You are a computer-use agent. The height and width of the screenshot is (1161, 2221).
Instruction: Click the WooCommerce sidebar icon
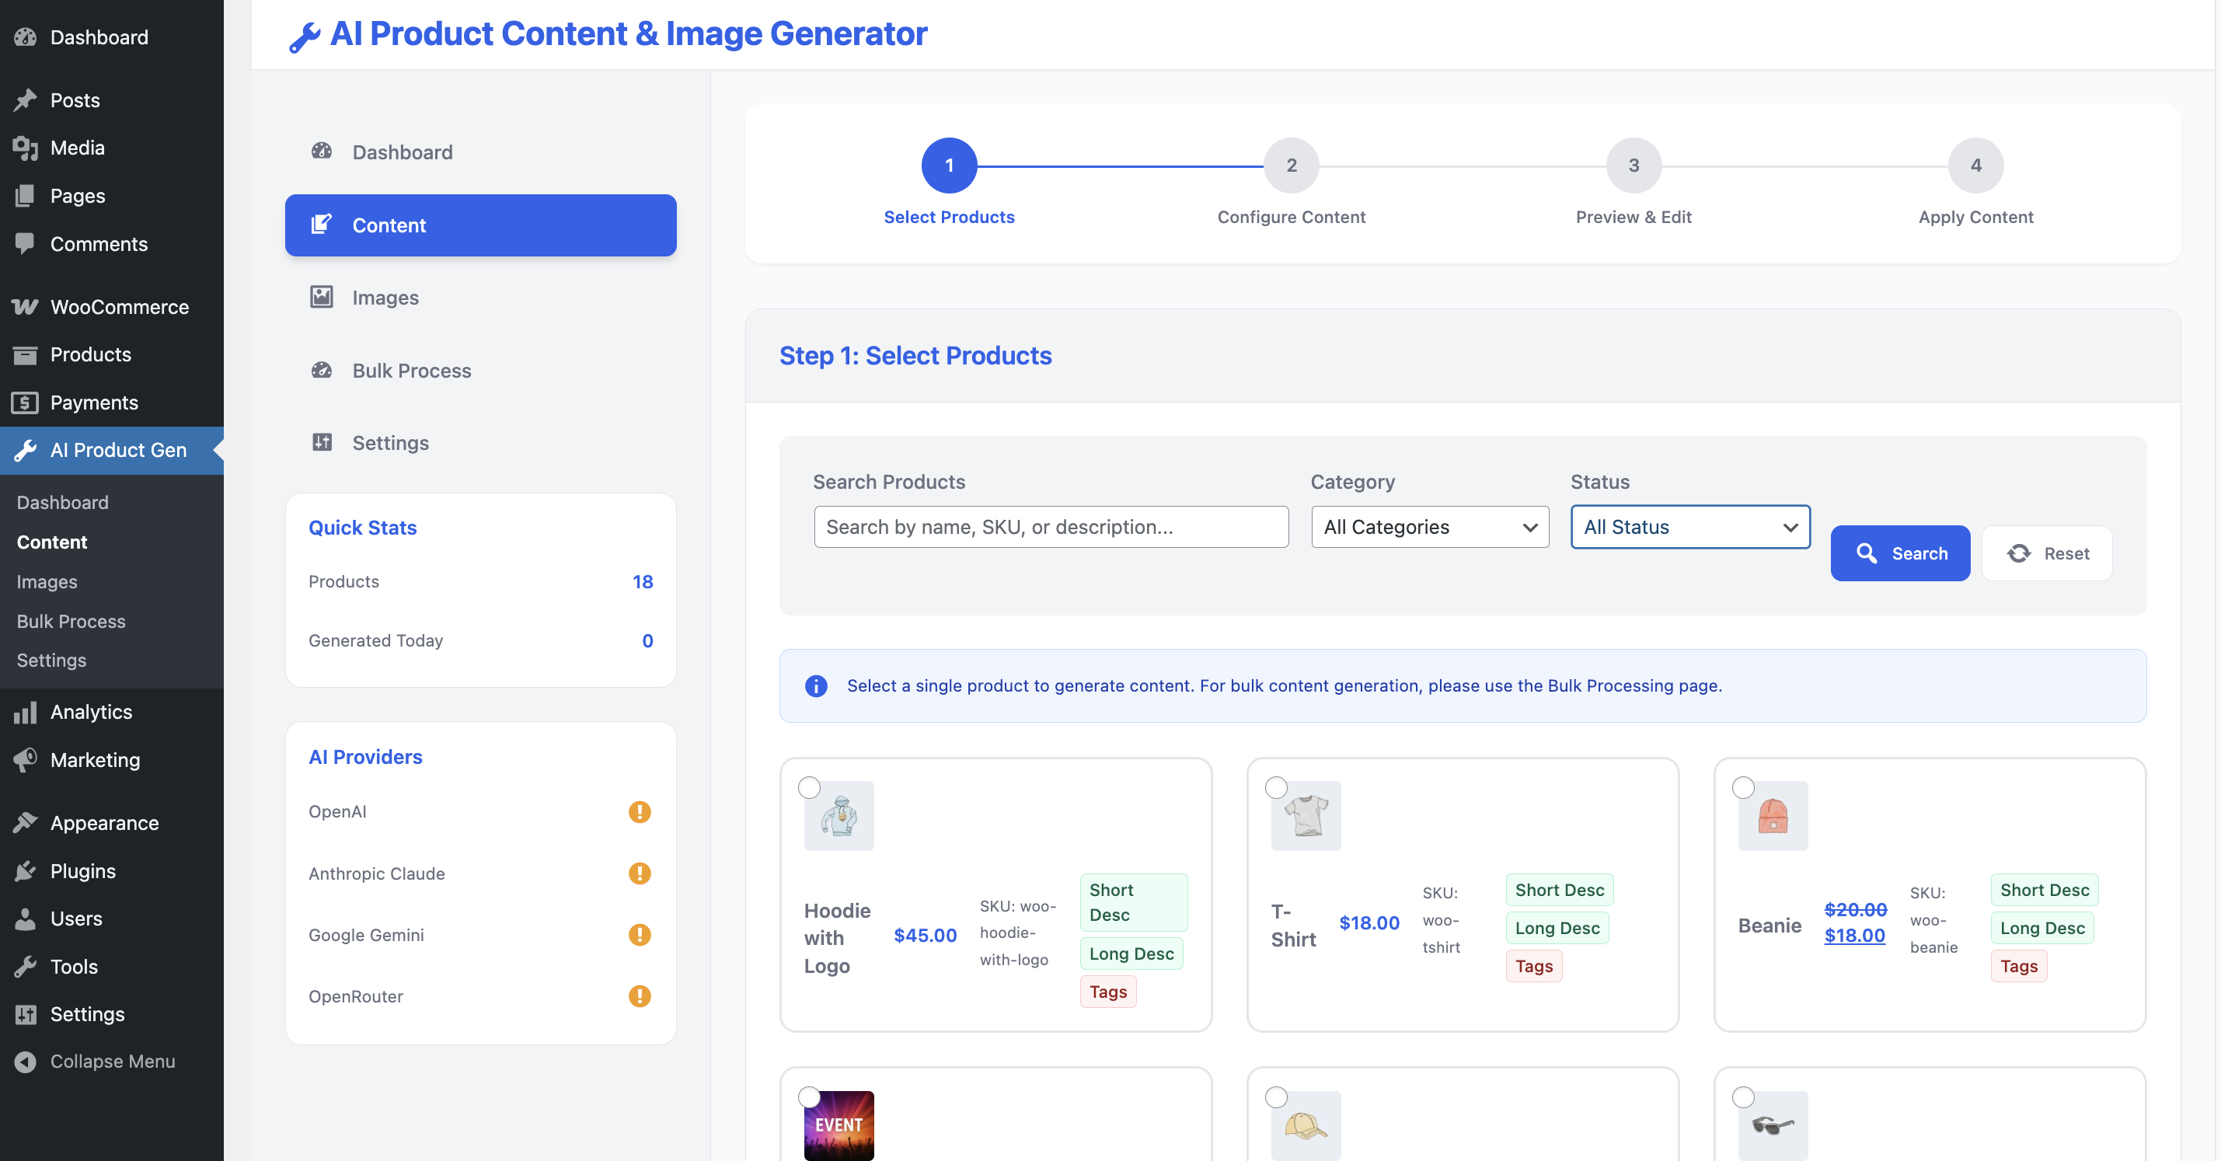(x=25, y=307)
